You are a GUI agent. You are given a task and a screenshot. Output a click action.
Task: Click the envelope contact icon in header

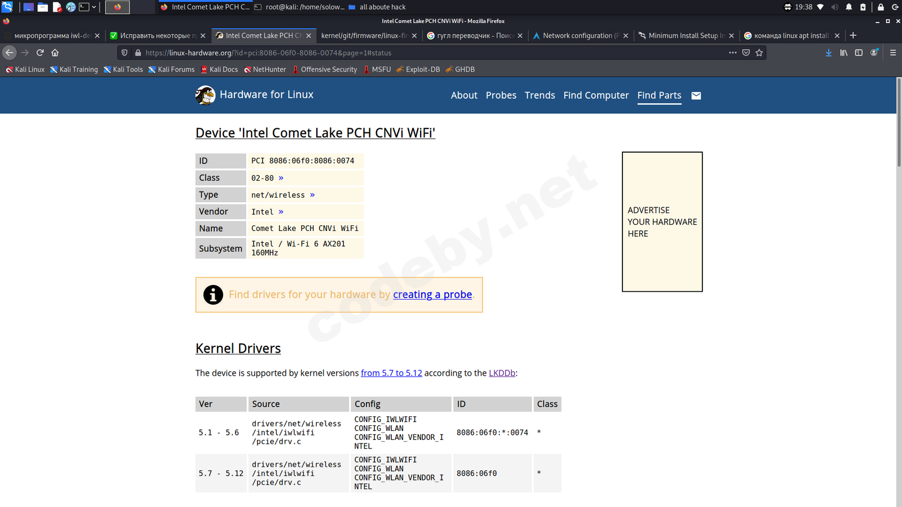click(696, 96)
